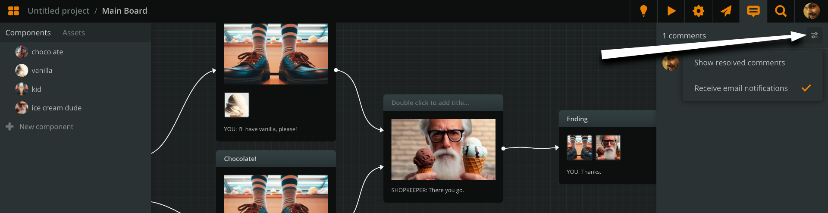Click the ice cream dude avatar icon
The height and width of the screenshot is (213, 828).
click(22, 108)
